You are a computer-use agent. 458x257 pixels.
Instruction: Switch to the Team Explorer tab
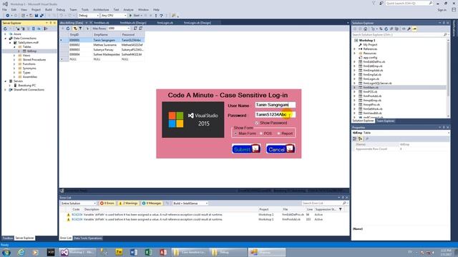click(x=385, y=121)
